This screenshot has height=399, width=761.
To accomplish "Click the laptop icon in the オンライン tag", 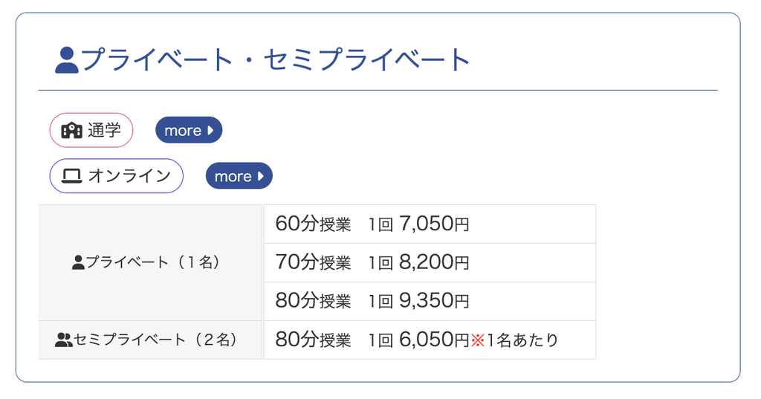I will click(x=72, y=175).
